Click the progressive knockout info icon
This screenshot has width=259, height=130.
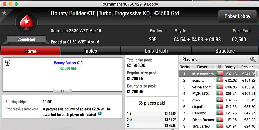coord(99,114)
